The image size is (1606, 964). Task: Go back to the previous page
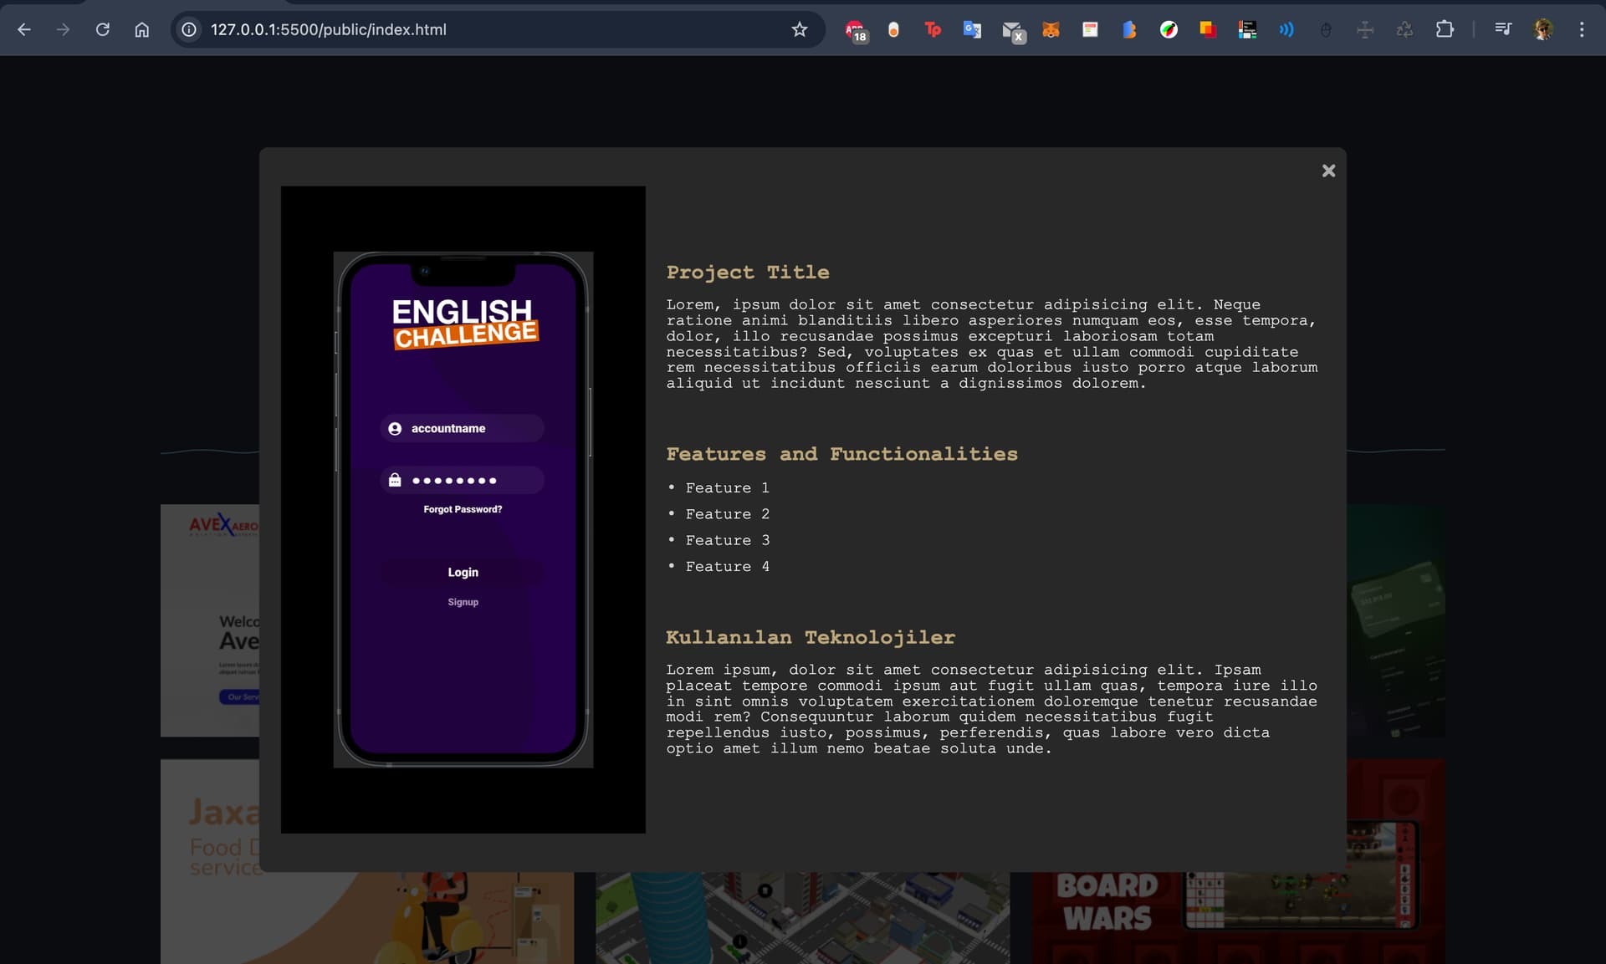pyautogui.click(x=24, y=29)
